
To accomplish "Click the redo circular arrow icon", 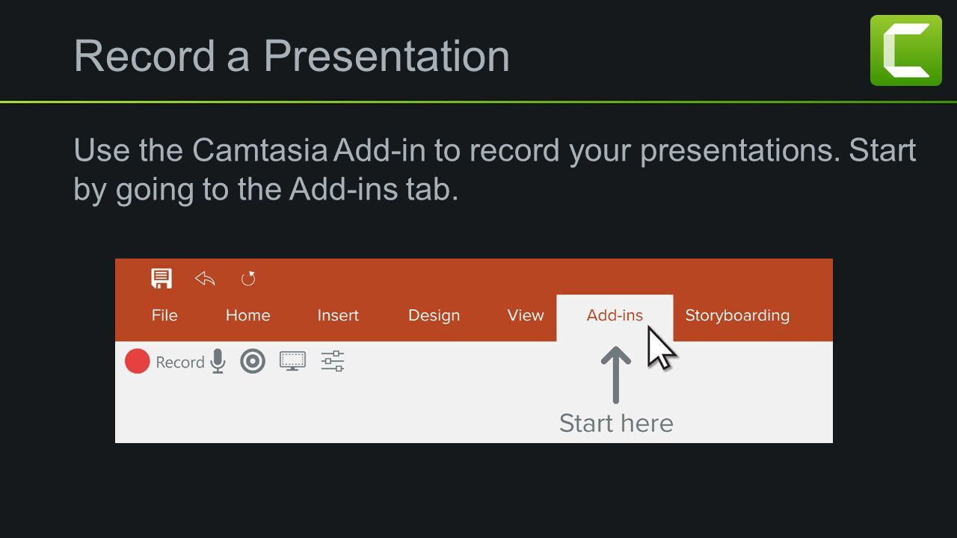I will 248,279.
